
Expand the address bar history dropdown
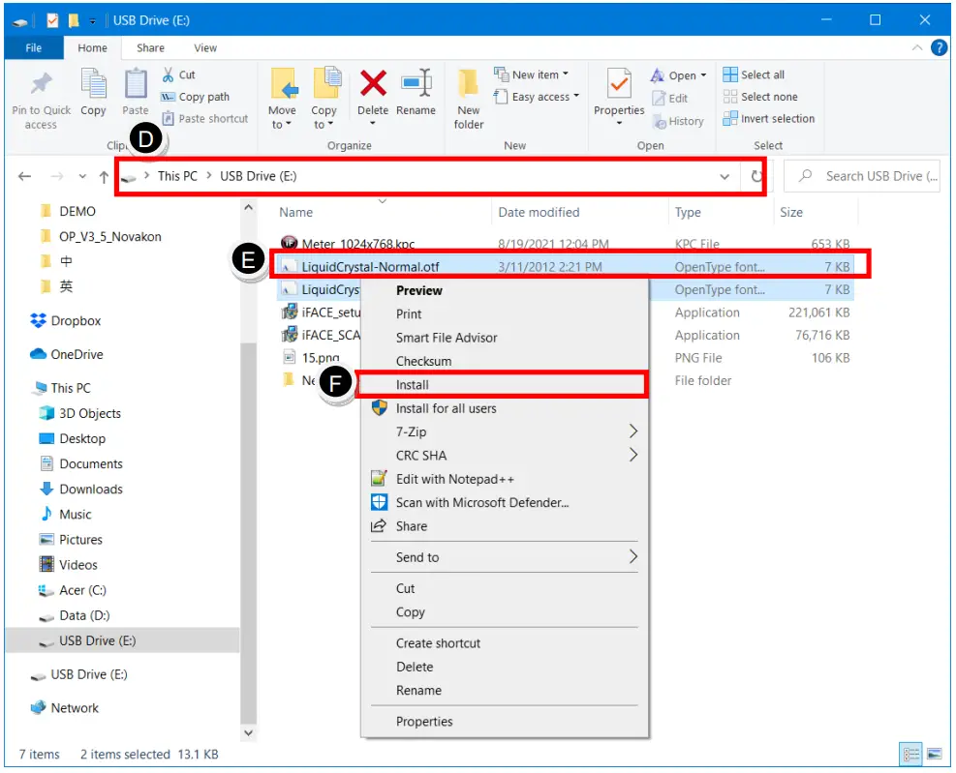point(725,177)
